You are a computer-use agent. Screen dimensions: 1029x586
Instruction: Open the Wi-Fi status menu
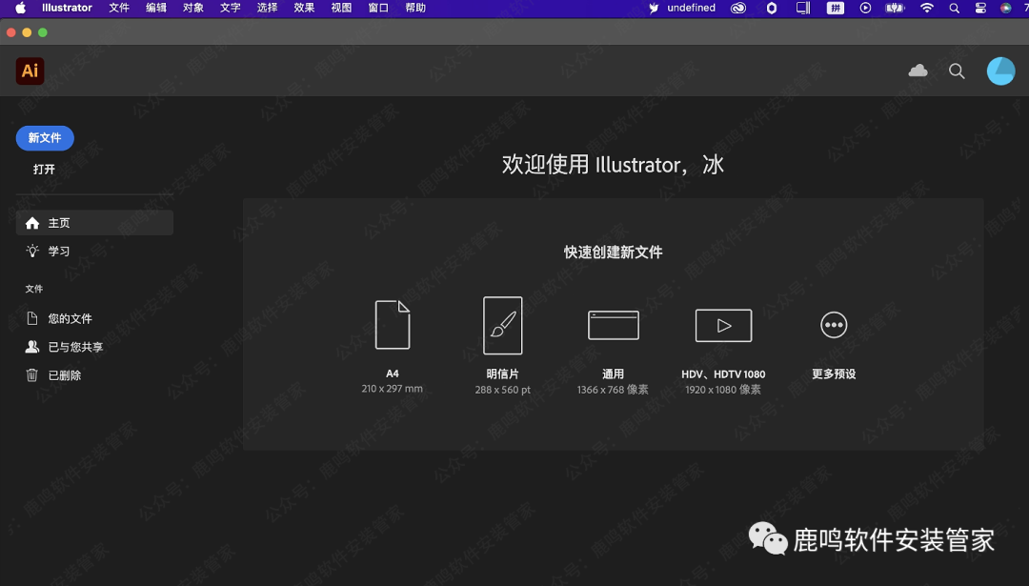click(927, 8)
